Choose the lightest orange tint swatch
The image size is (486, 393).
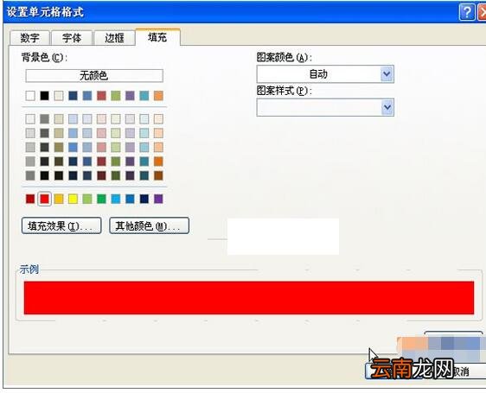[x=158, y=119]
